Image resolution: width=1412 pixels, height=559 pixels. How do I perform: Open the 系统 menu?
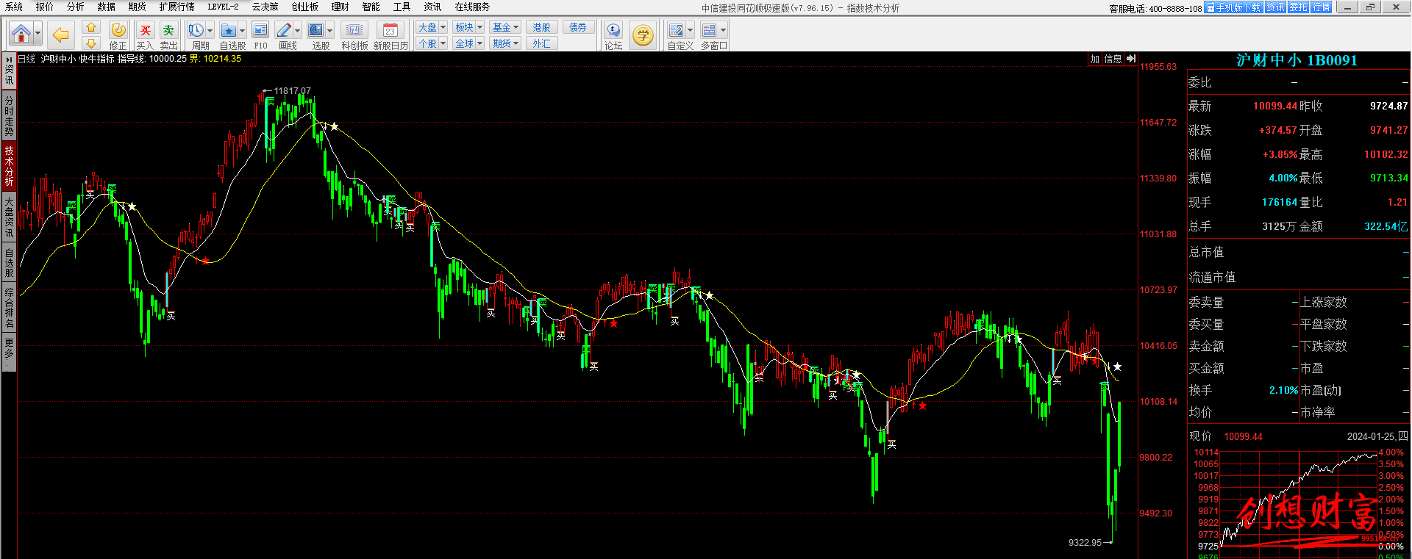14,7
